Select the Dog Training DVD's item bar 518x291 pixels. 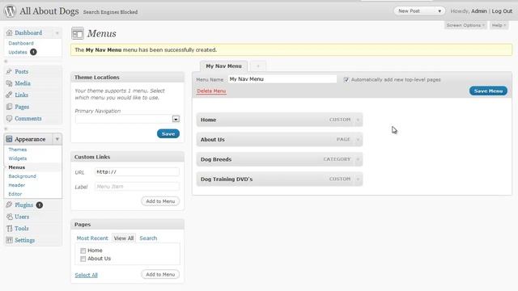279,179
